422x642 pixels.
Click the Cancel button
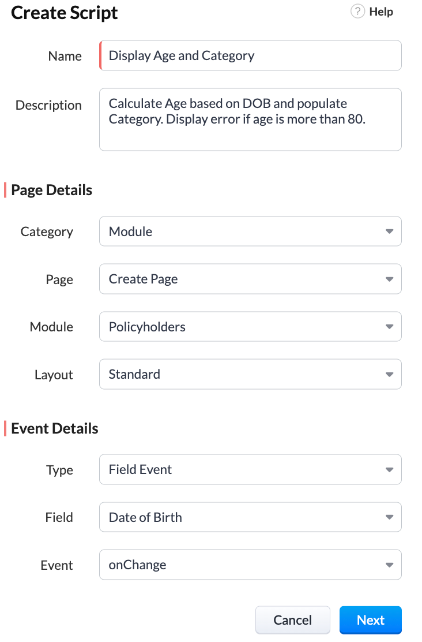coord(292,619)
